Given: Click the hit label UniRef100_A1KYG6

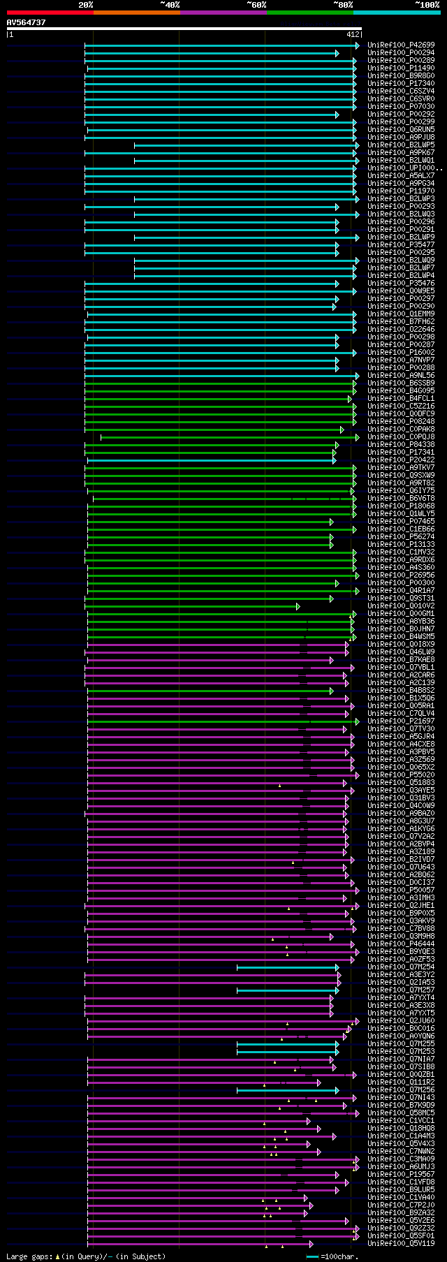Looking at the screenshot, I should [x=401, y=829].
